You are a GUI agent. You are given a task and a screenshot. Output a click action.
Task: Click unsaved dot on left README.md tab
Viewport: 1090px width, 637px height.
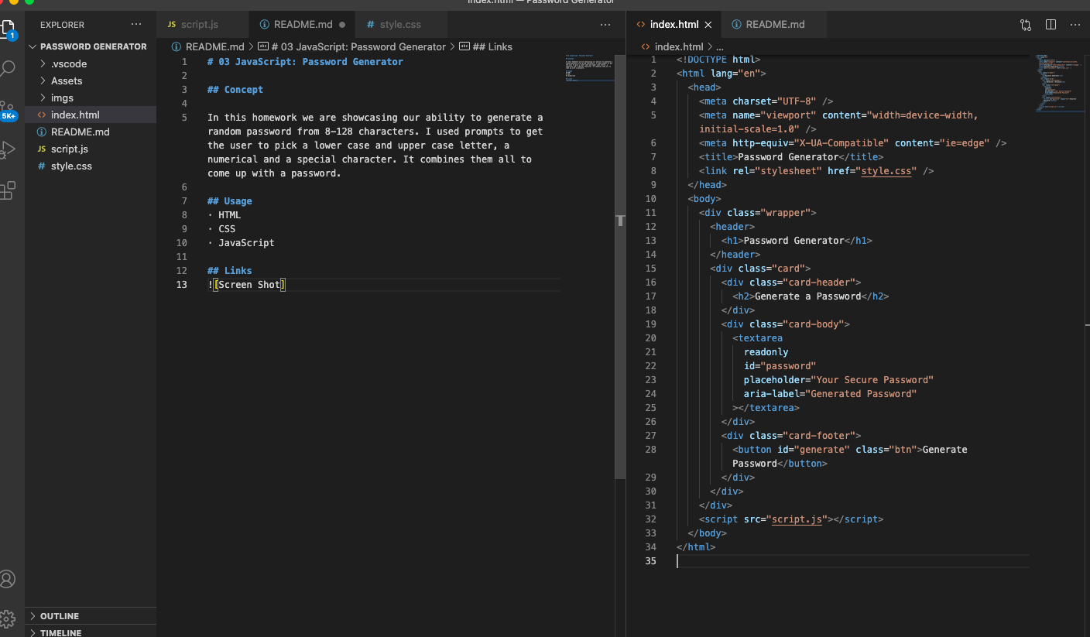click(341, 25)
